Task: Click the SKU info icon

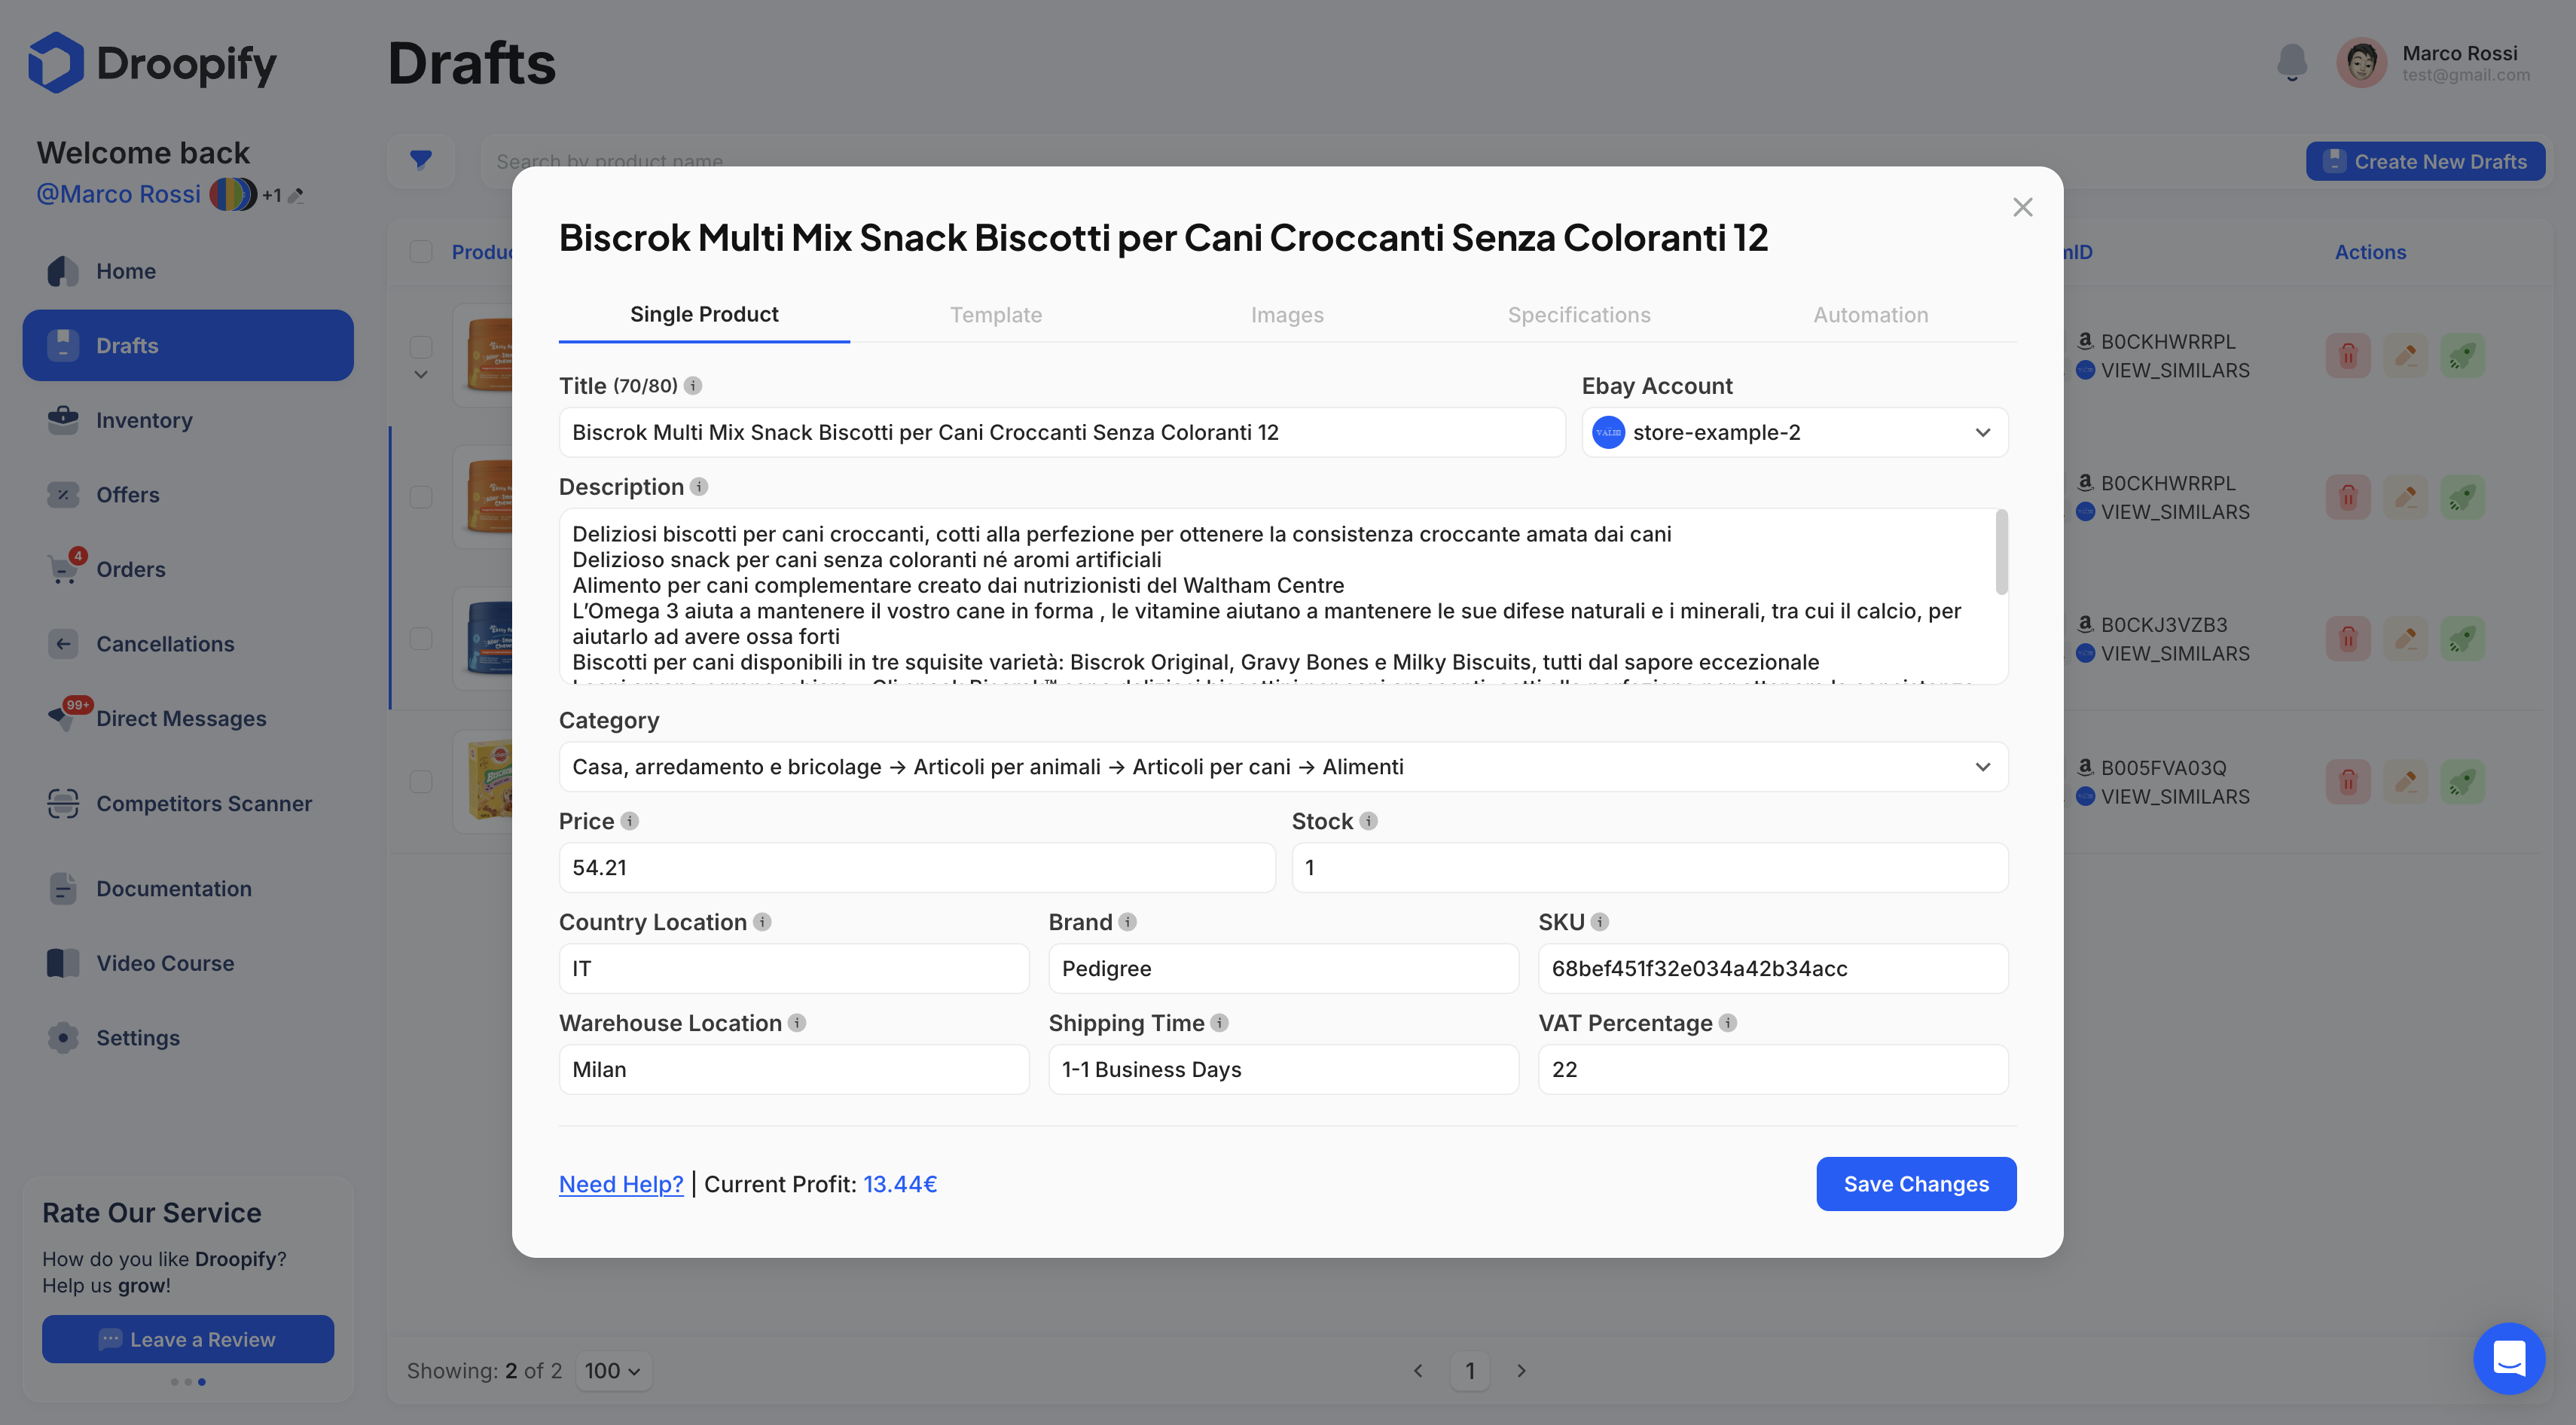Action: coord(1599,921)
